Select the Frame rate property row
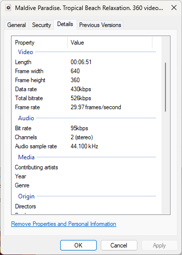 [x=85, y=107]
